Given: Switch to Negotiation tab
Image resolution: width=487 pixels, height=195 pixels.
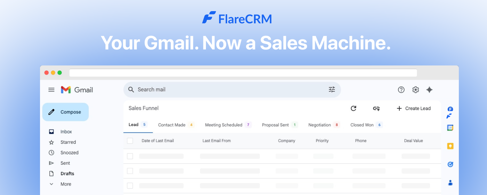Looking at the screenshot, I should coord(324,125).
